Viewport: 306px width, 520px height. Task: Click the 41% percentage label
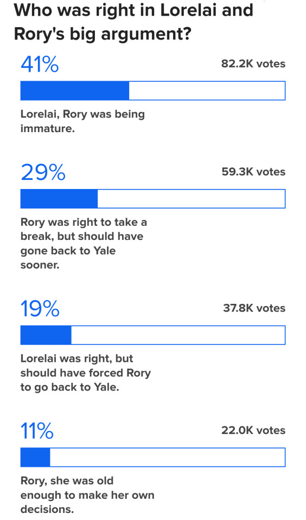click(40, 64)
